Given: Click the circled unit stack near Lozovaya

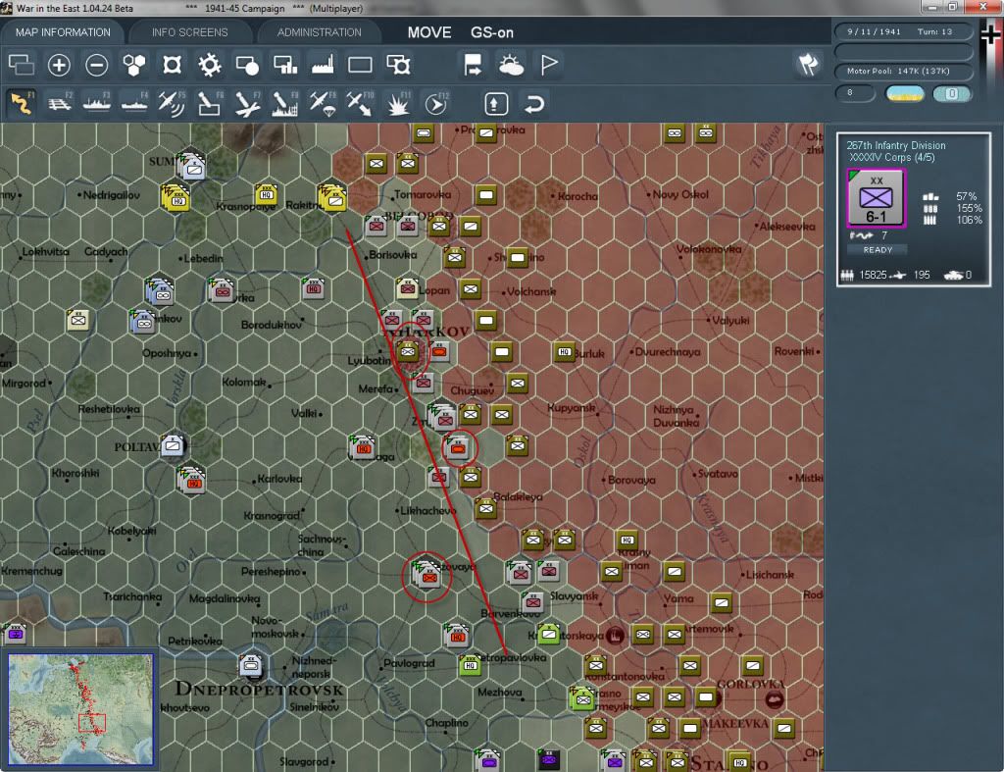Looking at the screenshot, I should point(427,575).
